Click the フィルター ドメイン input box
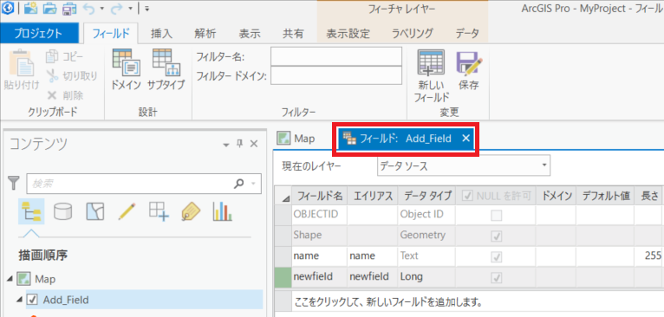 (336, 76)
